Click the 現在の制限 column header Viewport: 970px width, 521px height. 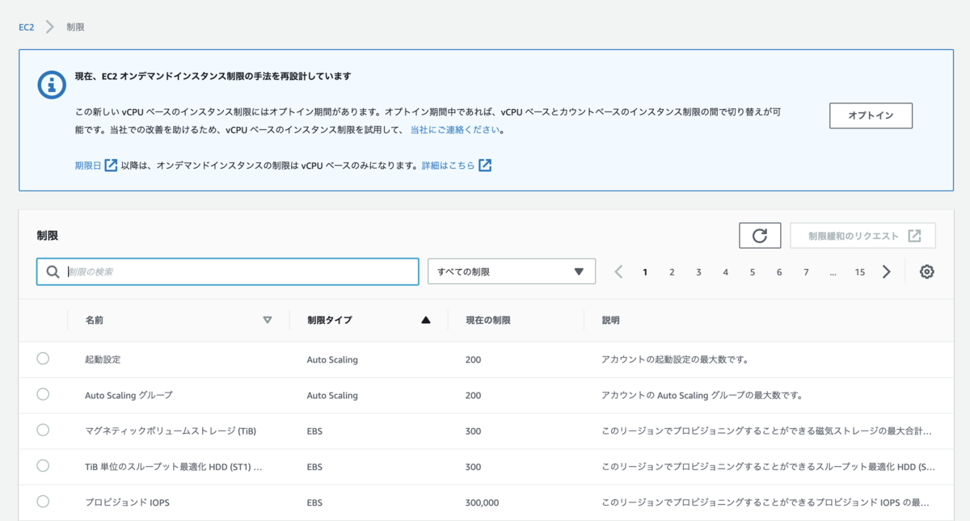pos(488,321)
